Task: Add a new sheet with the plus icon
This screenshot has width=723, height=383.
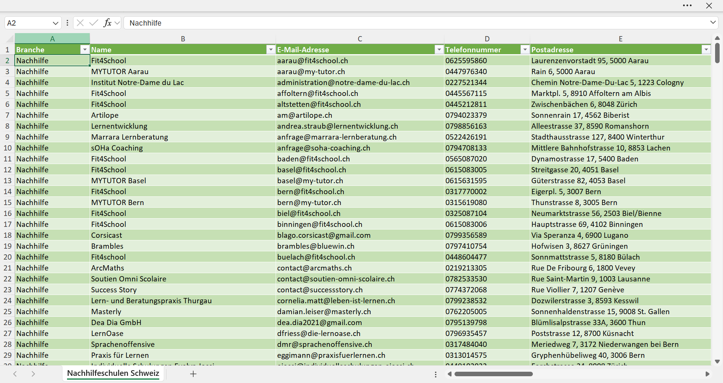Action: pyautogui.click(x=193, y=374)
